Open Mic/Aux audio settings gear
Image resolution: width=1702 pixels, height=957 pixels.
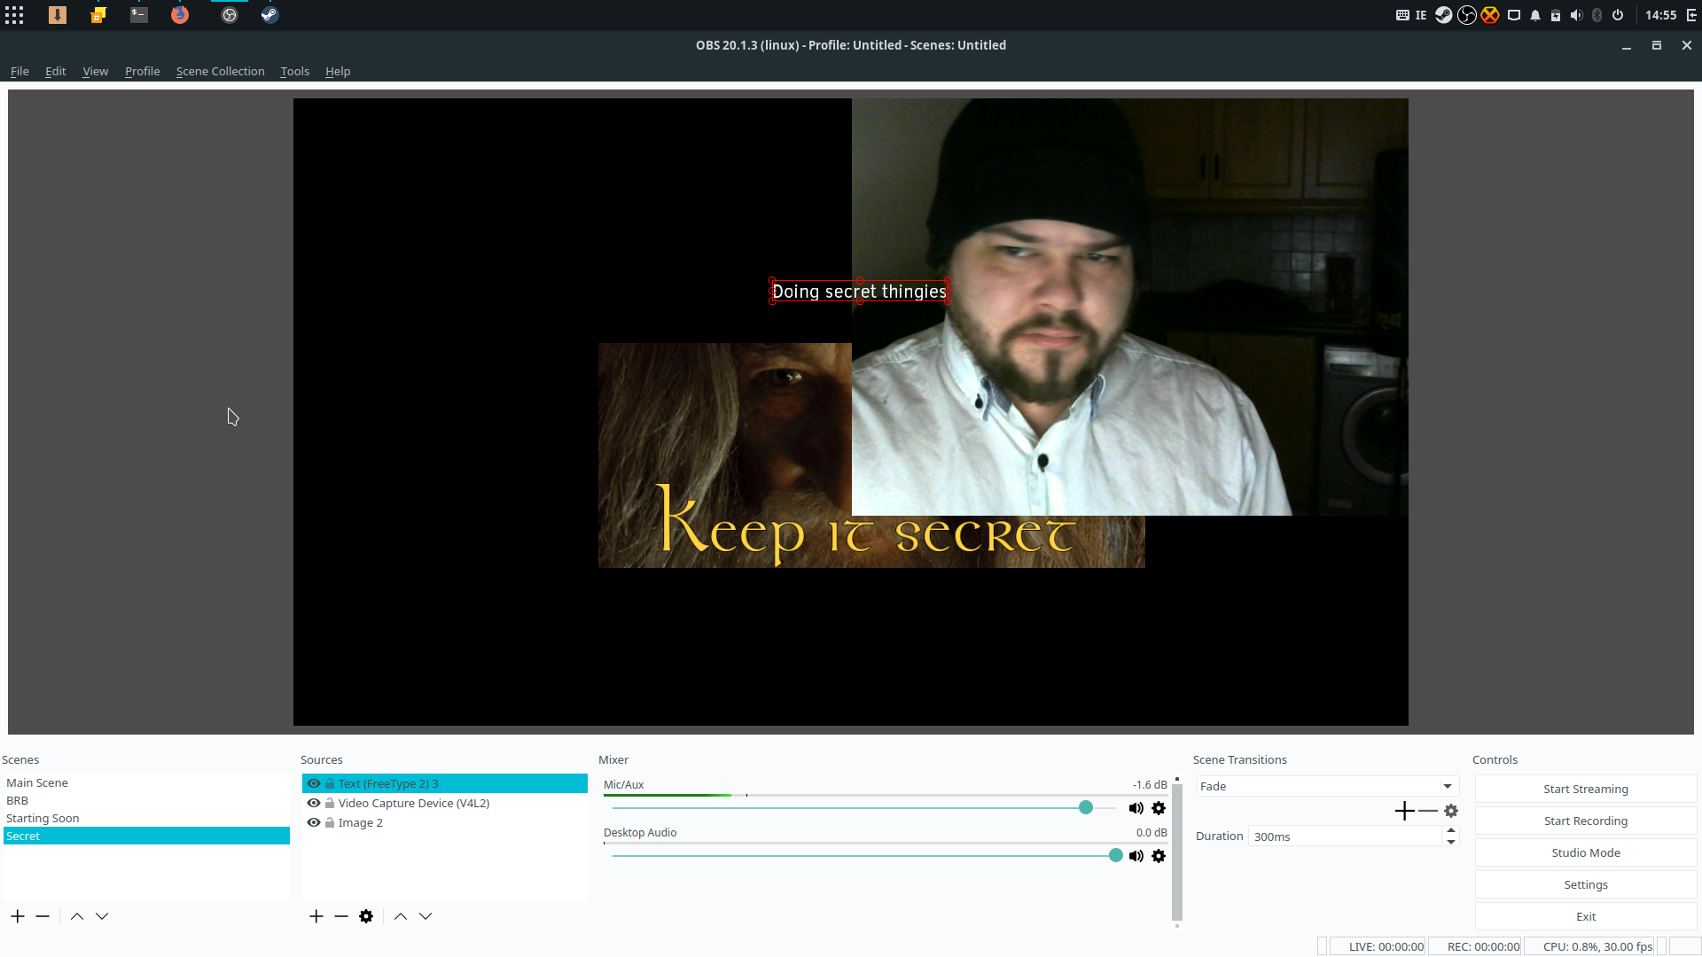click(1159, 808)
